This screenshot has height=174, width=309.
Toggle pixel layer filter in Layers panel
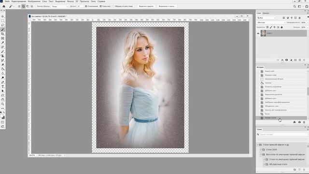coord(284,18)
